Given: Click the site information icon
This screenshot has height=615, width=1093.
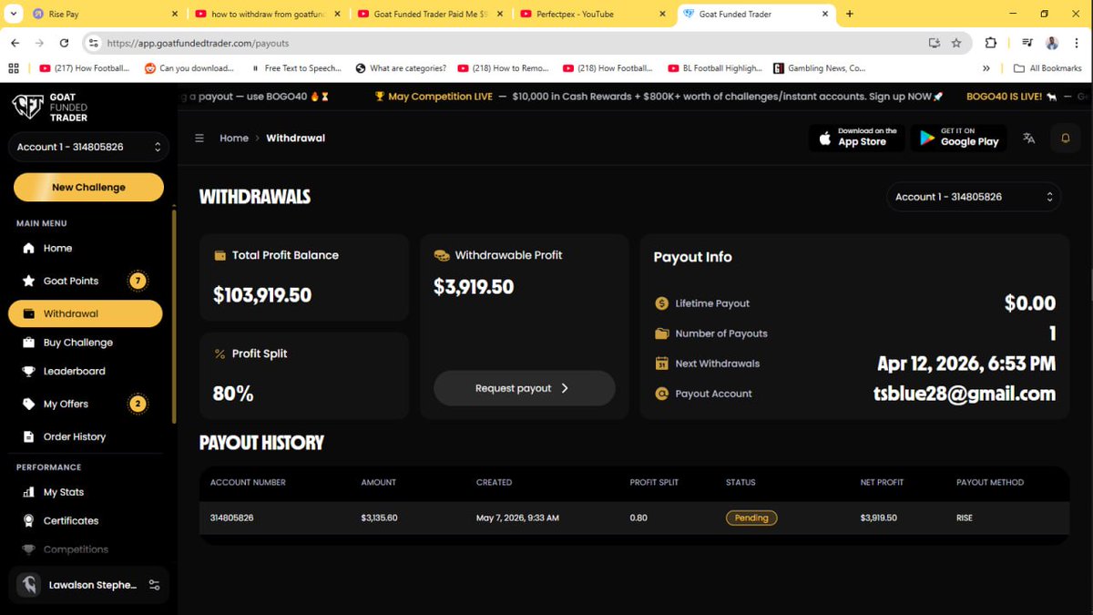Looking at the screenshot, I should 92,43.
